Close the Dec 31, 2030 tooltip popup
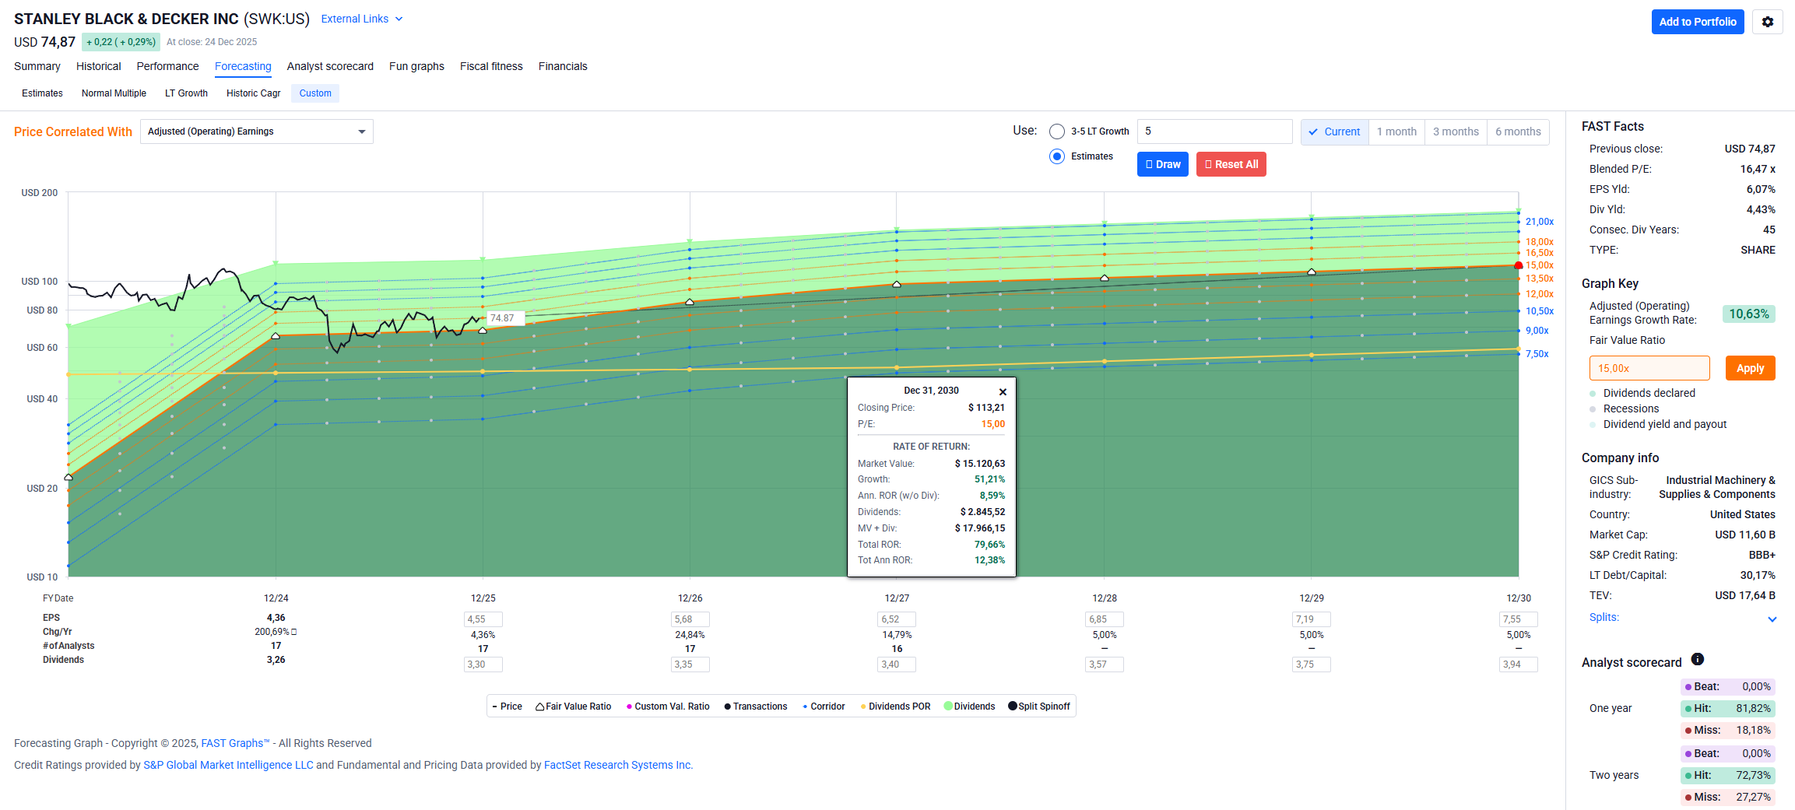The image size is (1795, 810). pyautogui.click(x=1003, y=391)
